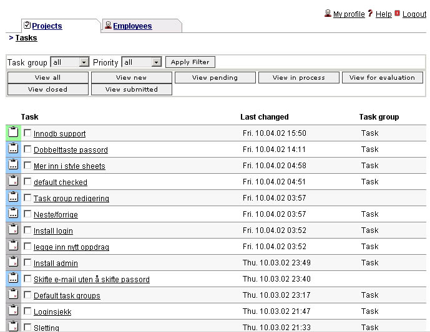The width and height of the screenshot is (430, 332).
Task: Click status icon beside Neste/forrige
Action: tap(13, 213)
